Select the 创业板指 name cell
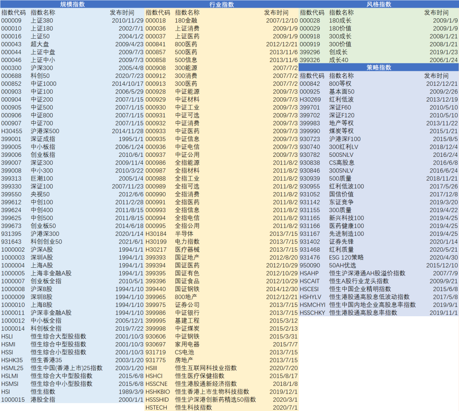 click(43, 155)
